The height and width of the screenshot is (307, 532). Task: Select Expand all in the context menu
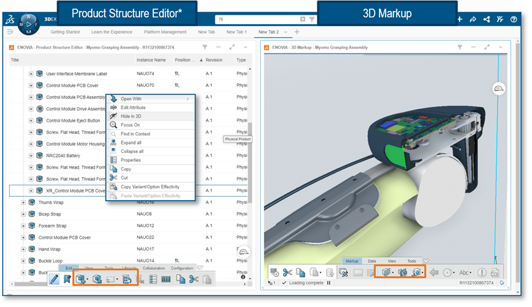(x=151, y=143)
